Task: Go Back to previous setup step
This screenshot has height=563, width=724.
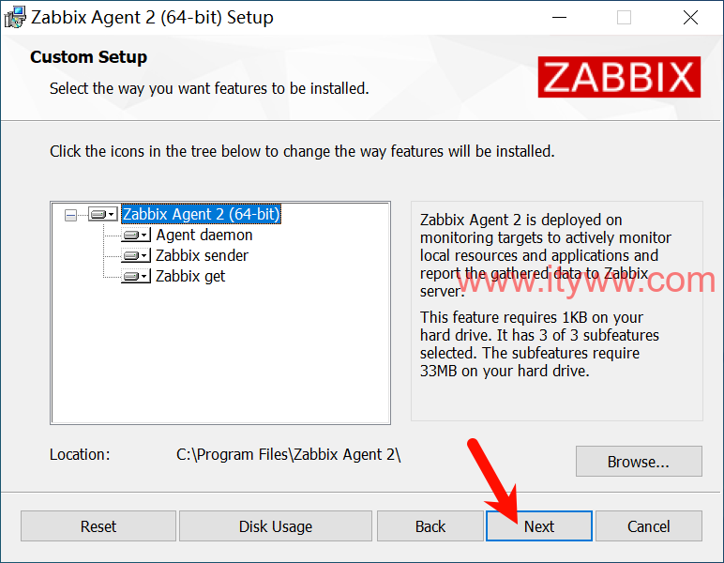Action: pyautogui.click(x=430, y=526)
